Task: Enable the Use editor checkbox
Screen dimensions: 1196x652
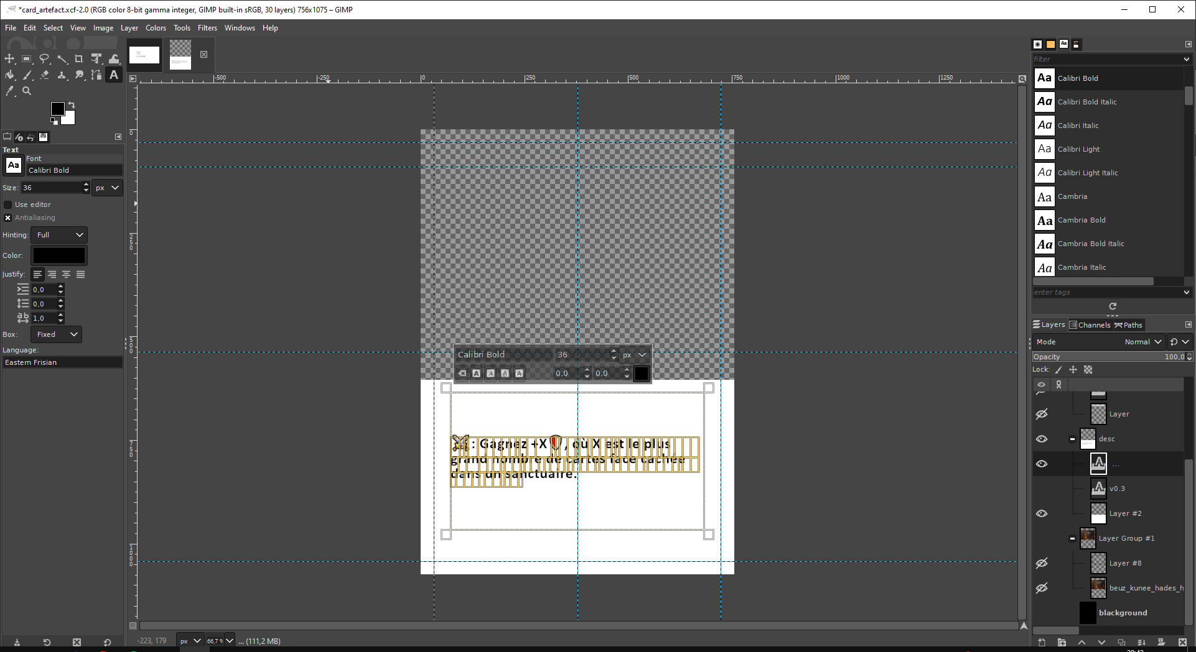Action: tap(7, 204)
